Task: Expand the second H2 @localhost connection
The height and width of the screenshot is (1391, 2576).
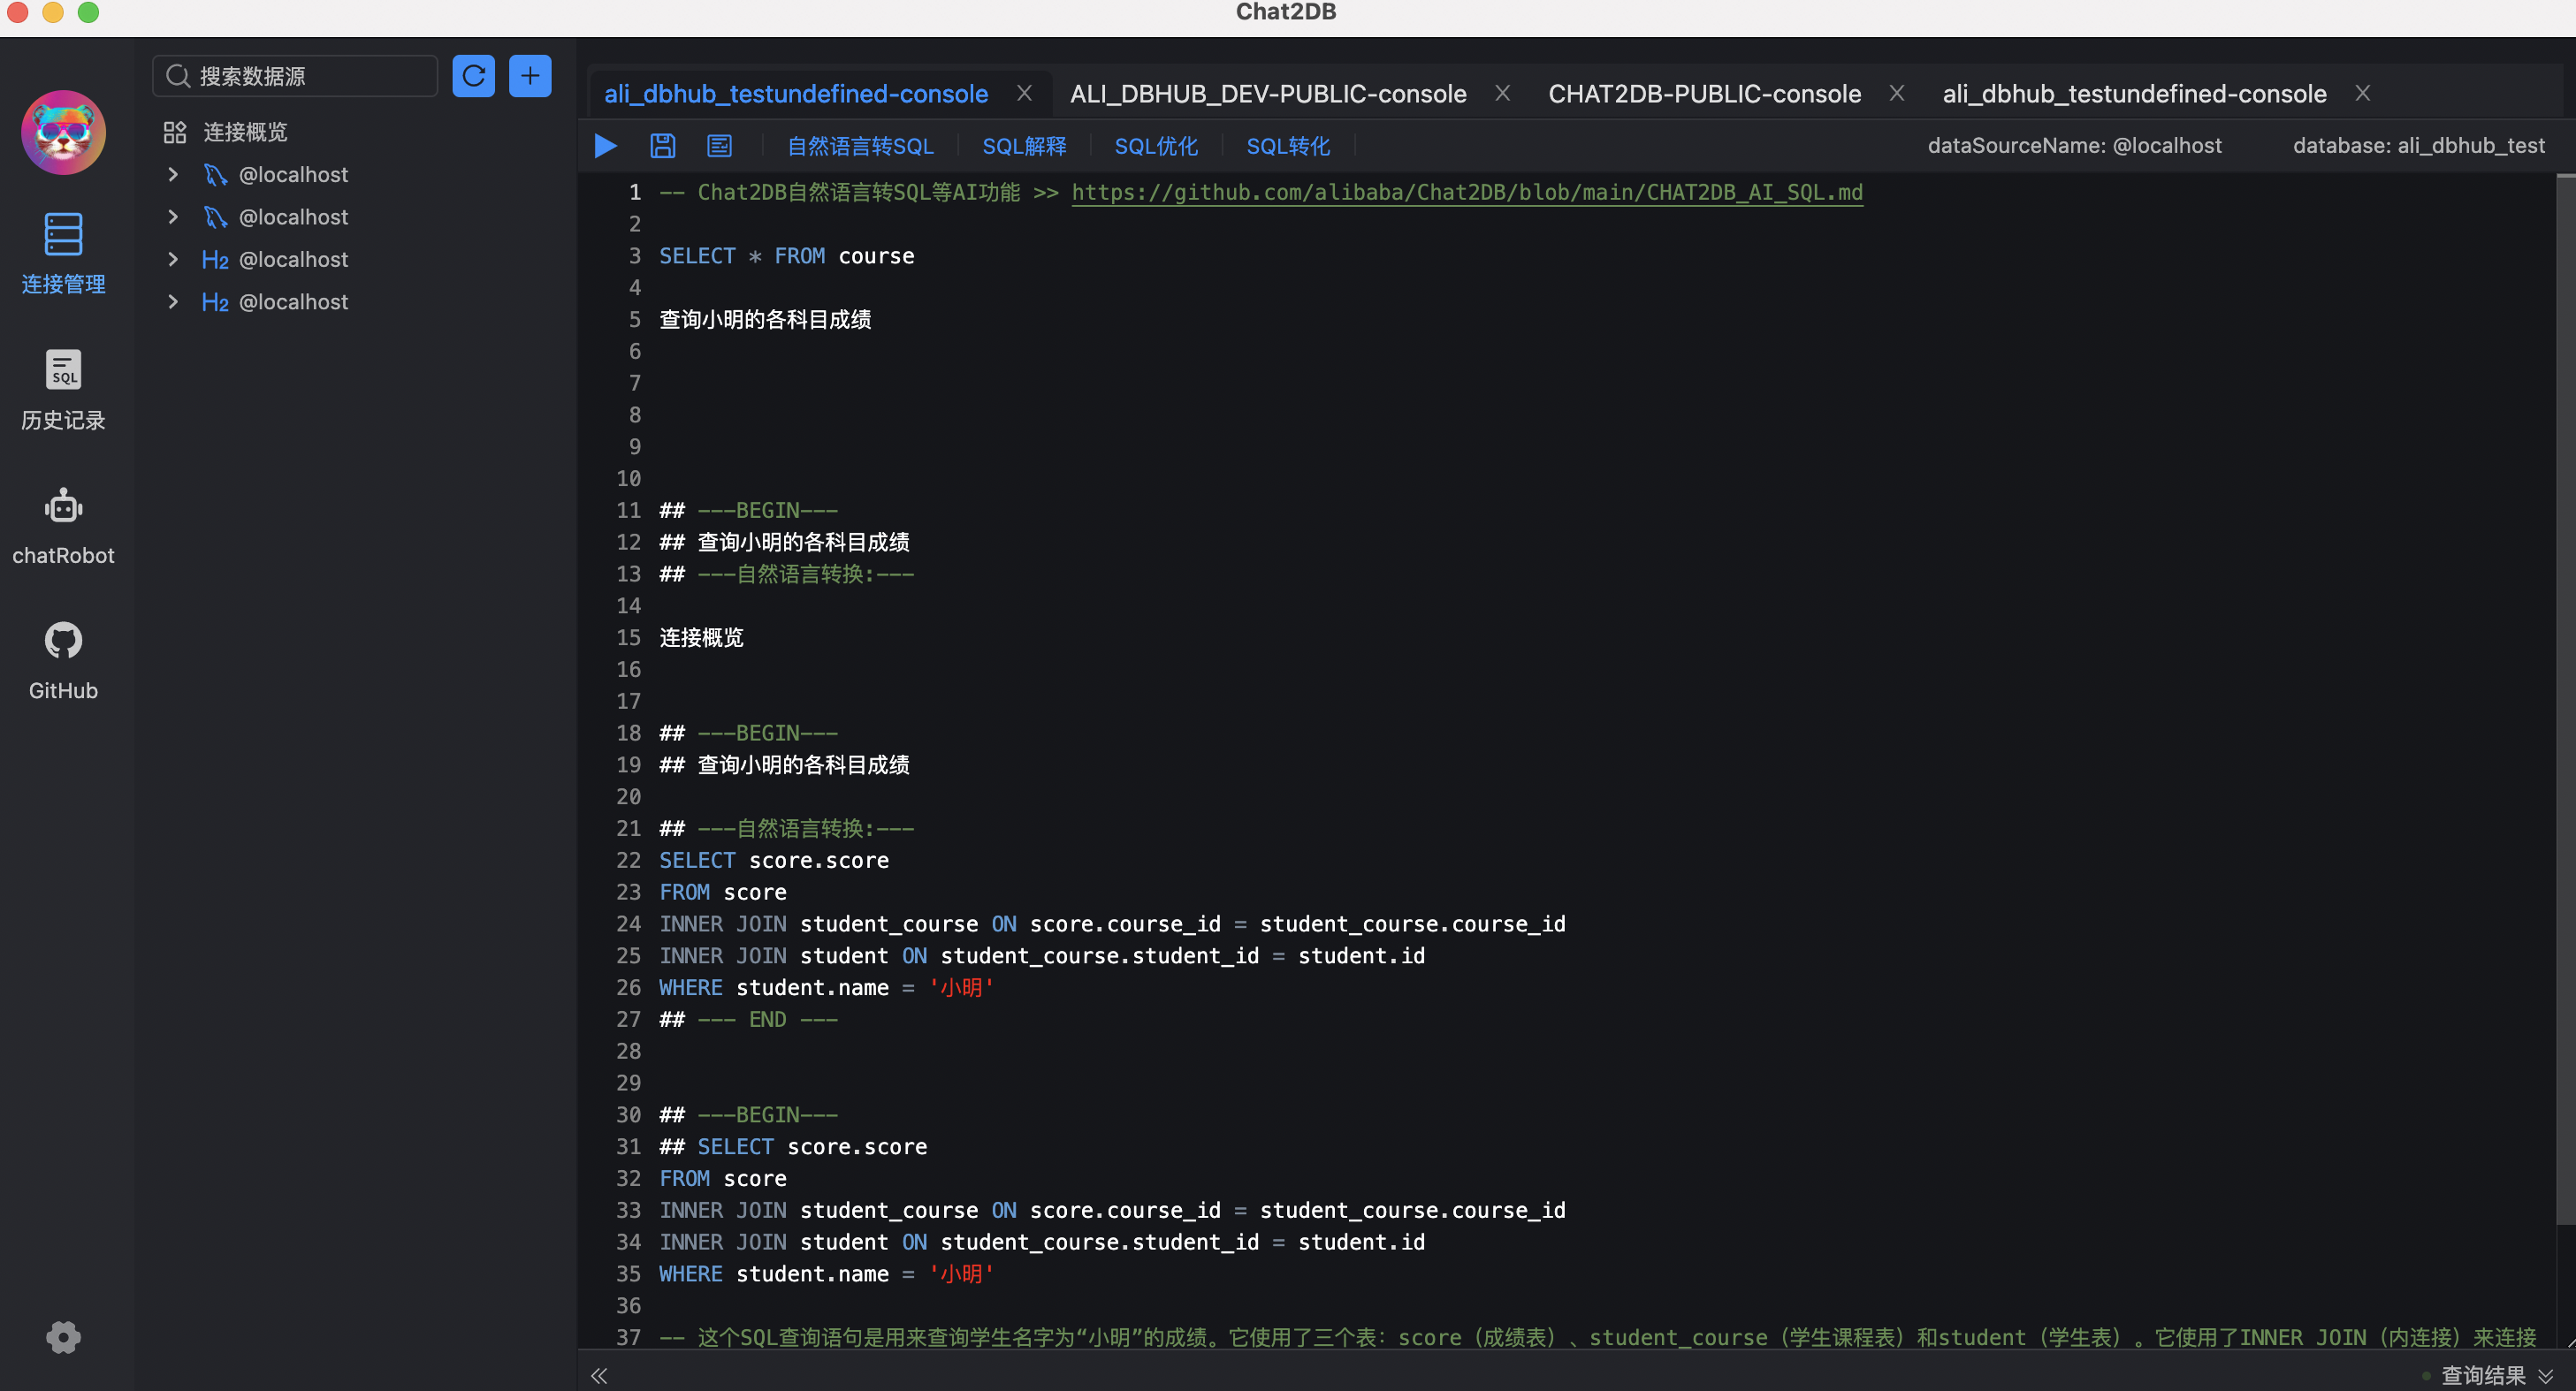Action: [x=173, y=302]
